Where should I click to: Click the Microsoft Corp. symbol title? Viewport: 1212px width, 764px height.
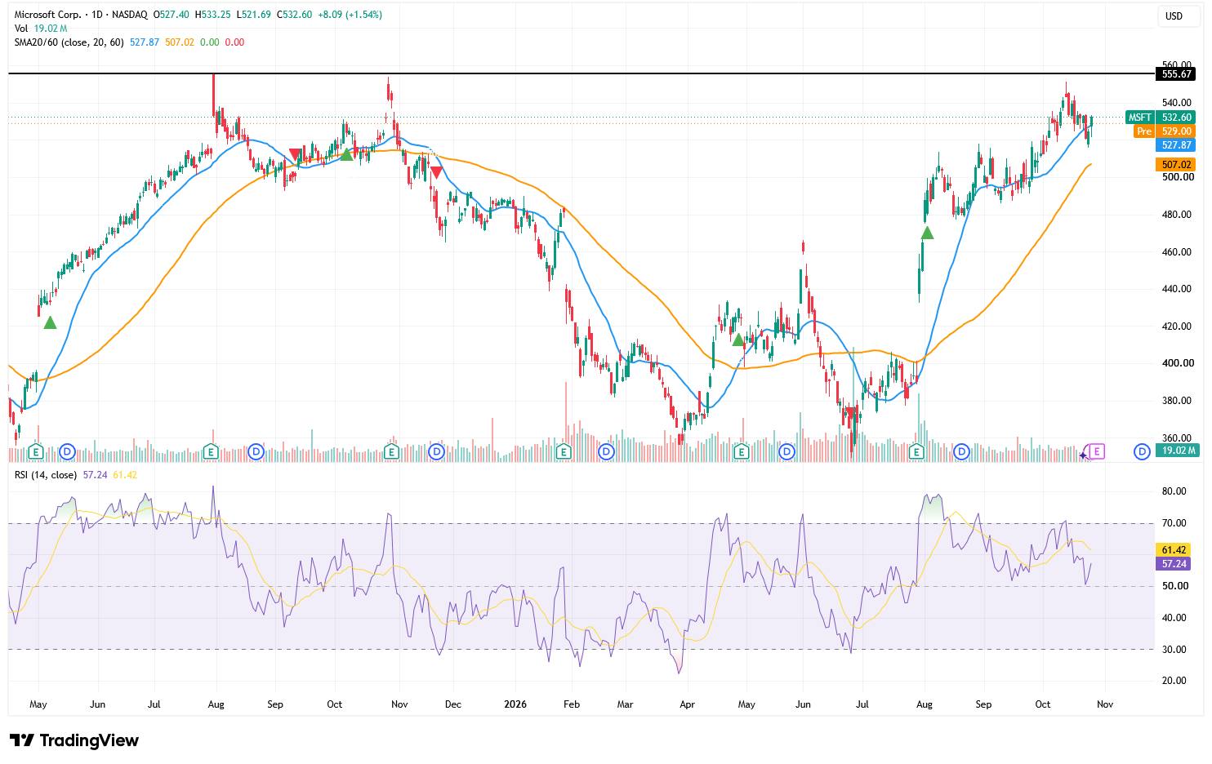click(47, 15)
